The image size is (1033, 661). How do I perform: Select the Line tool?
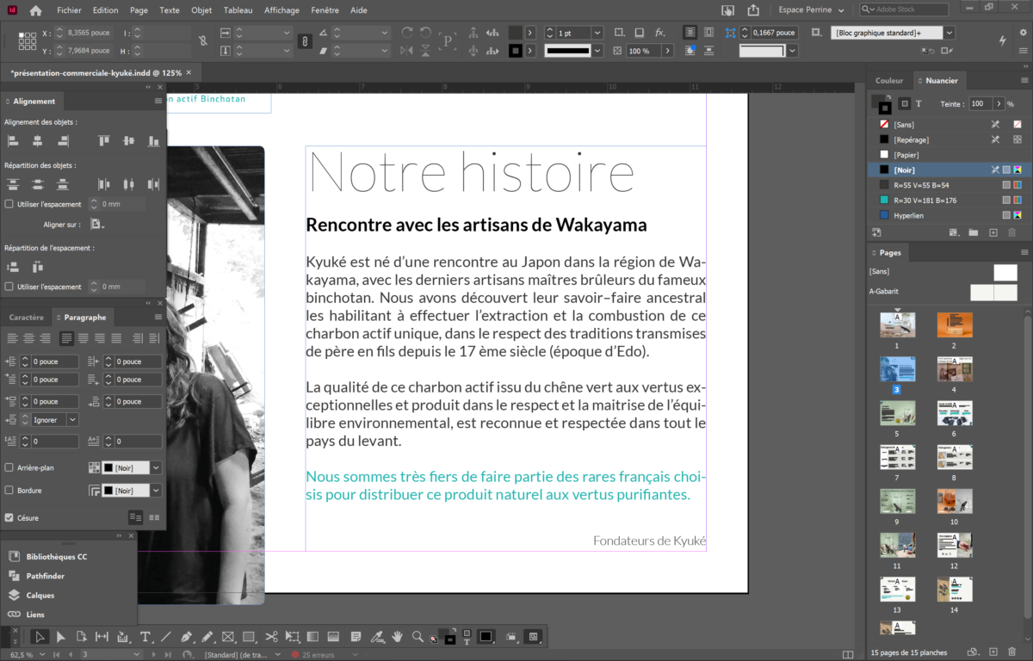point(166,637)
